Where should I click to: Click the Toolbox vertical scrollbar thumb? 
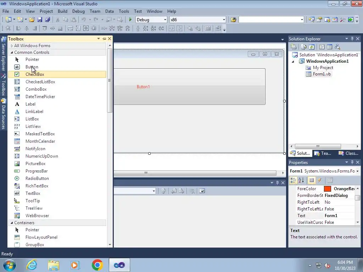110,80
